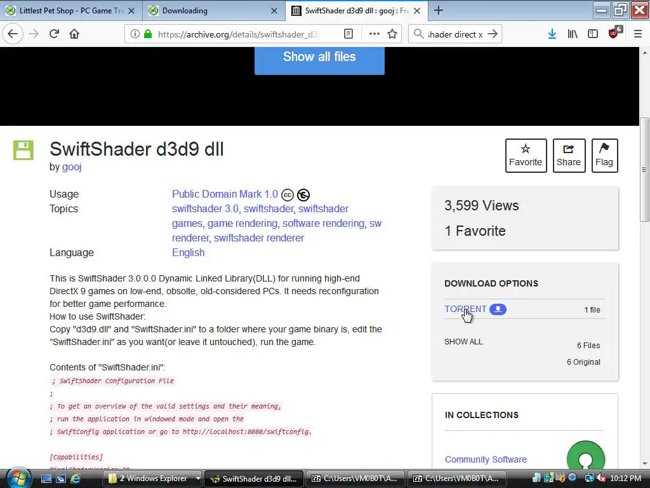
Task: Open the English language link
Action: [188, 253]
